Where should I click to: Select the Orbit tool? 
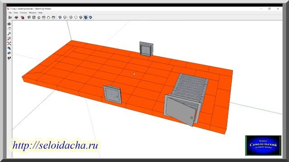tap(9, 24)
